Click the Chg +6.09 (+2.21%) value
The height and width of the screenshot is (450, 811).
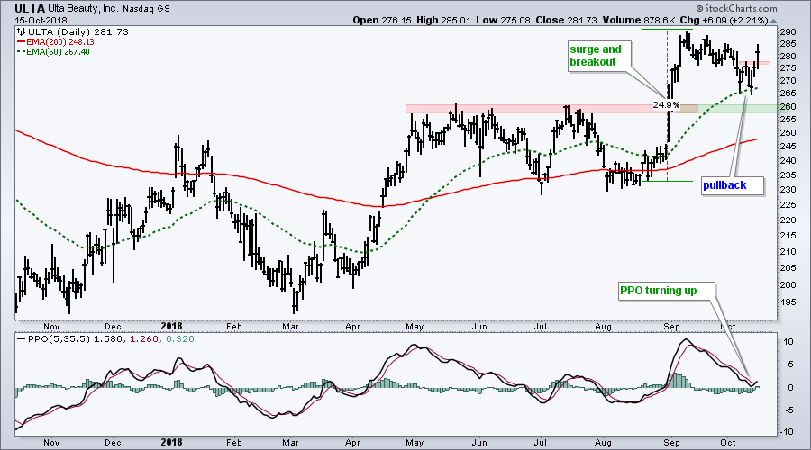[724, 20]
